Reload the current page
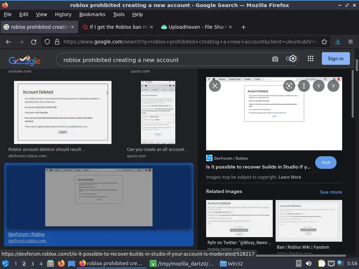The height and width of the screenshot is (269, 359). click(34, 42)
